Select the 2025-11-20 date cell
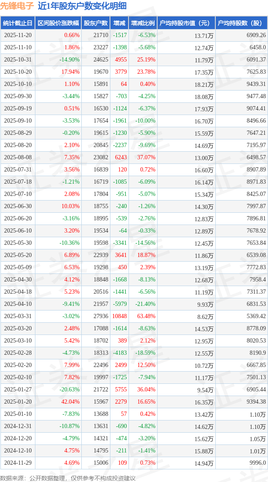Viewport: 268px width, 482px height. pyautogui.click(x=18, y=35)
